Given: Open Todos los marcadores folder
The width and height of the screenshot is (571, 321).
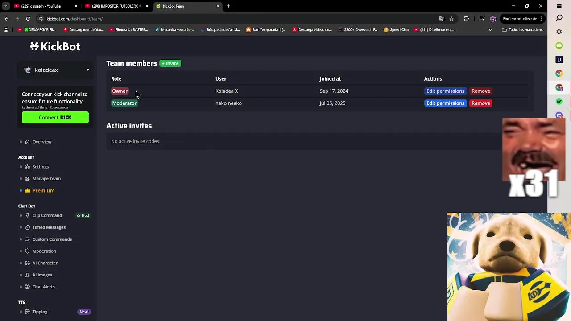Looking at the screenshot, I should [522, 30].
